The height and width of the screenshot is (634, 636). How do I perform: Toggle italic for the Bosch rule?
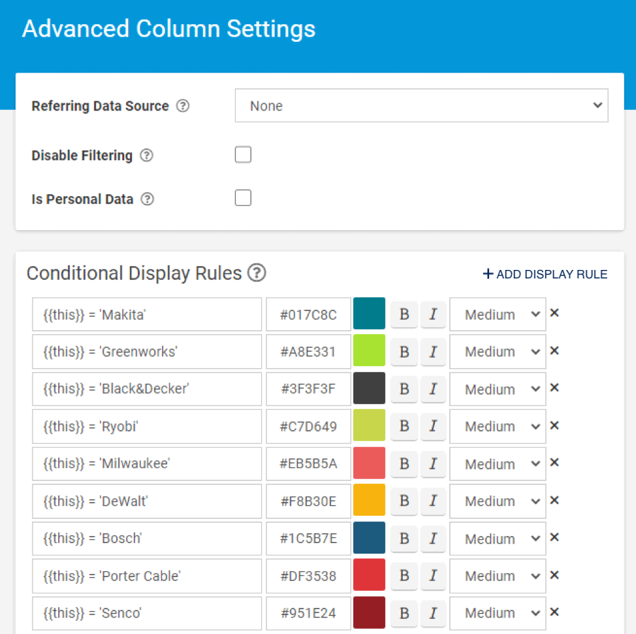coord(433,539)
